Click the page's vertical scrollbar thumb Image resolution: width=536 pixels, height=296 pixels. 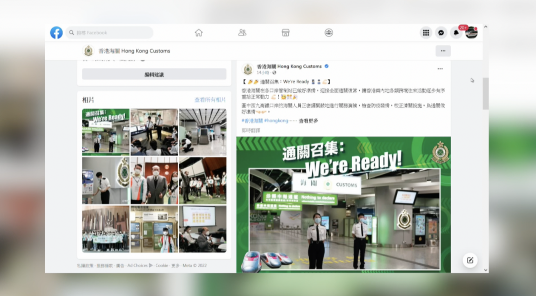coord(485,93)
